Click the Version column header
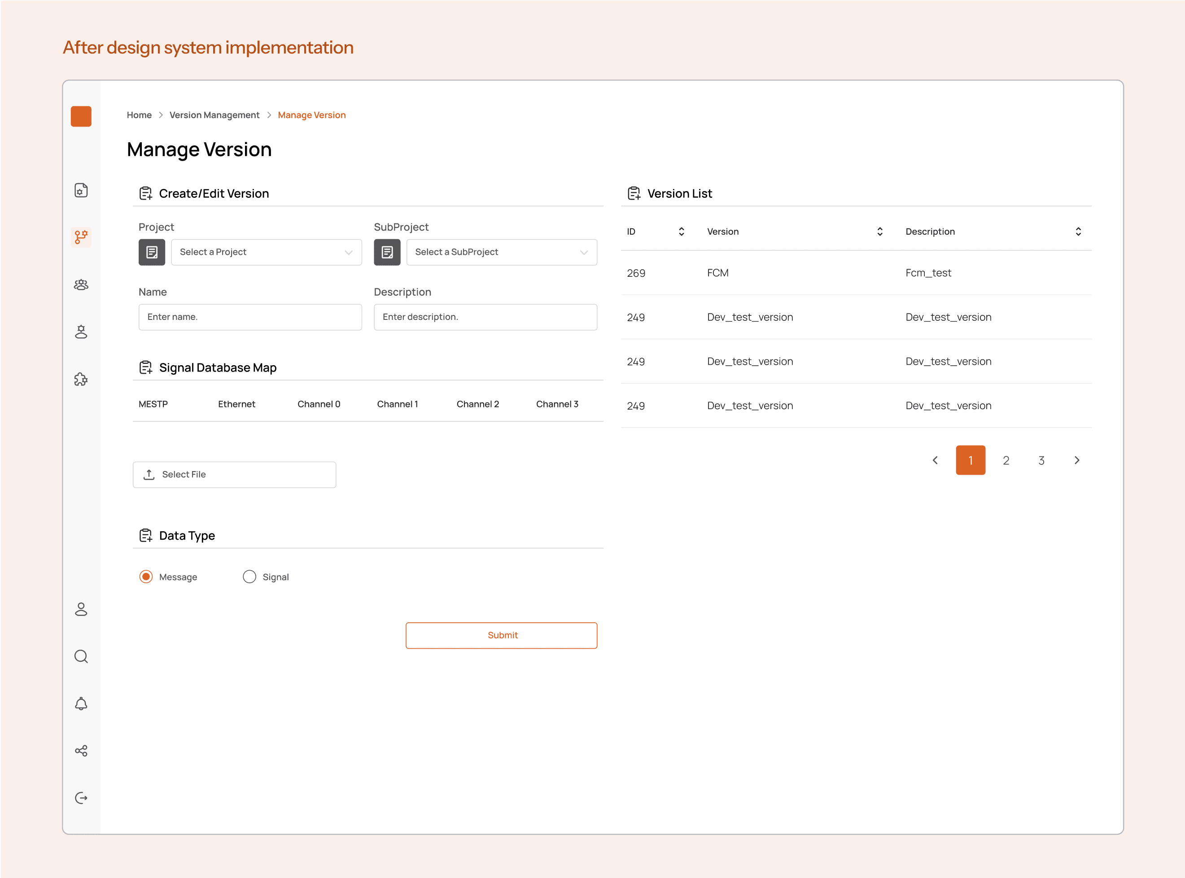The image size is (1185, 878). [723, 232]
